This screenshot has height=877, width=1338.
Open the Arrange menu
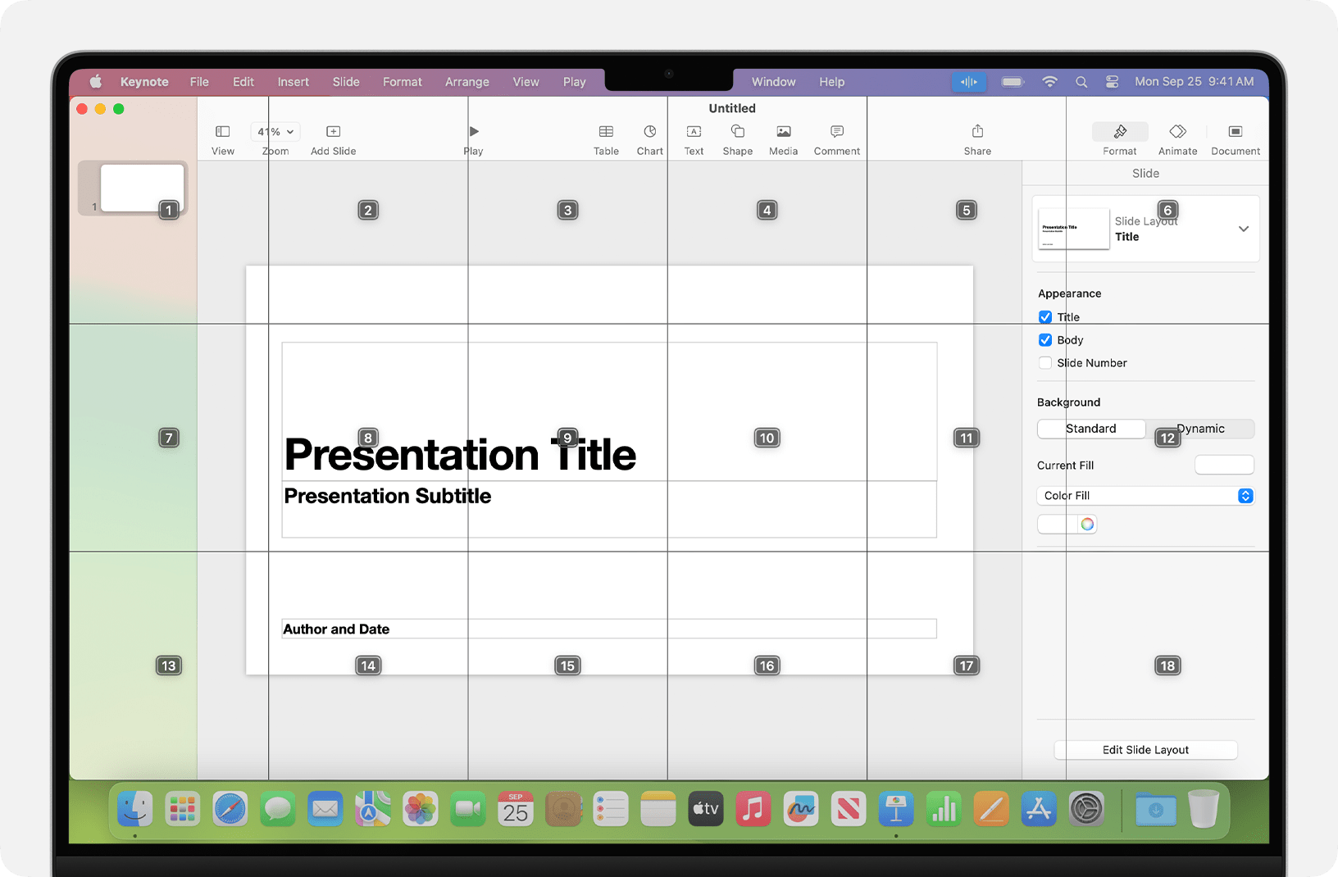tap(467, 82)
